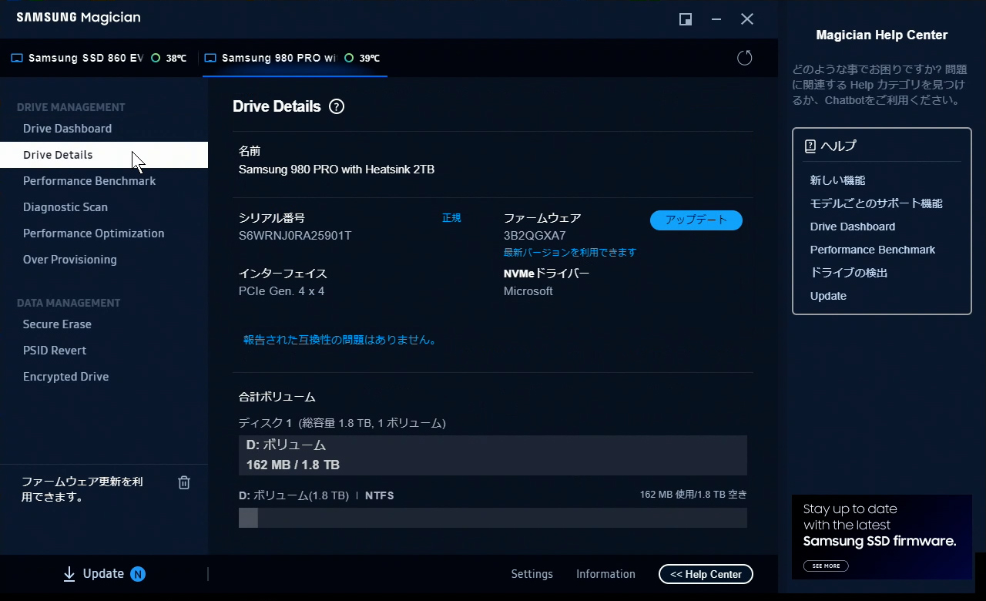This screenshot has width=986, height=601.
Task: Open the Update help topic in the Help Center
Action: [x=828, y=296]
